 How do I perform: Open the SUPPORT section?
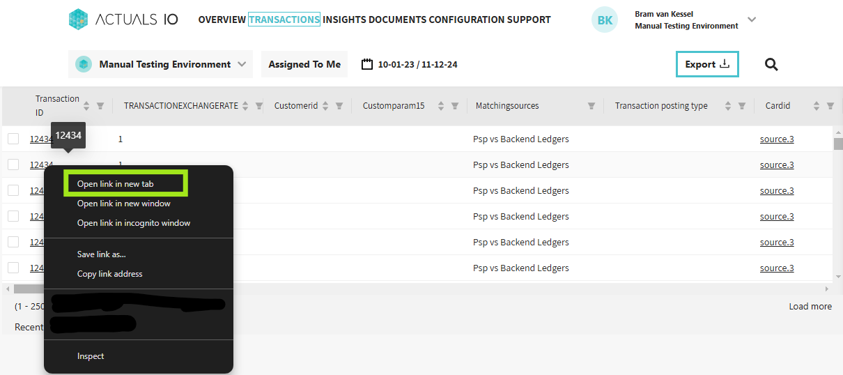pyautogui.click(x=529, y=20)
